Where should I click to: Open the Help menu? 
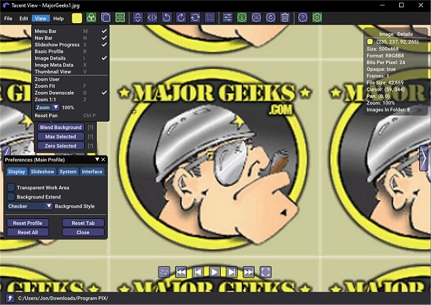[58, 19]
